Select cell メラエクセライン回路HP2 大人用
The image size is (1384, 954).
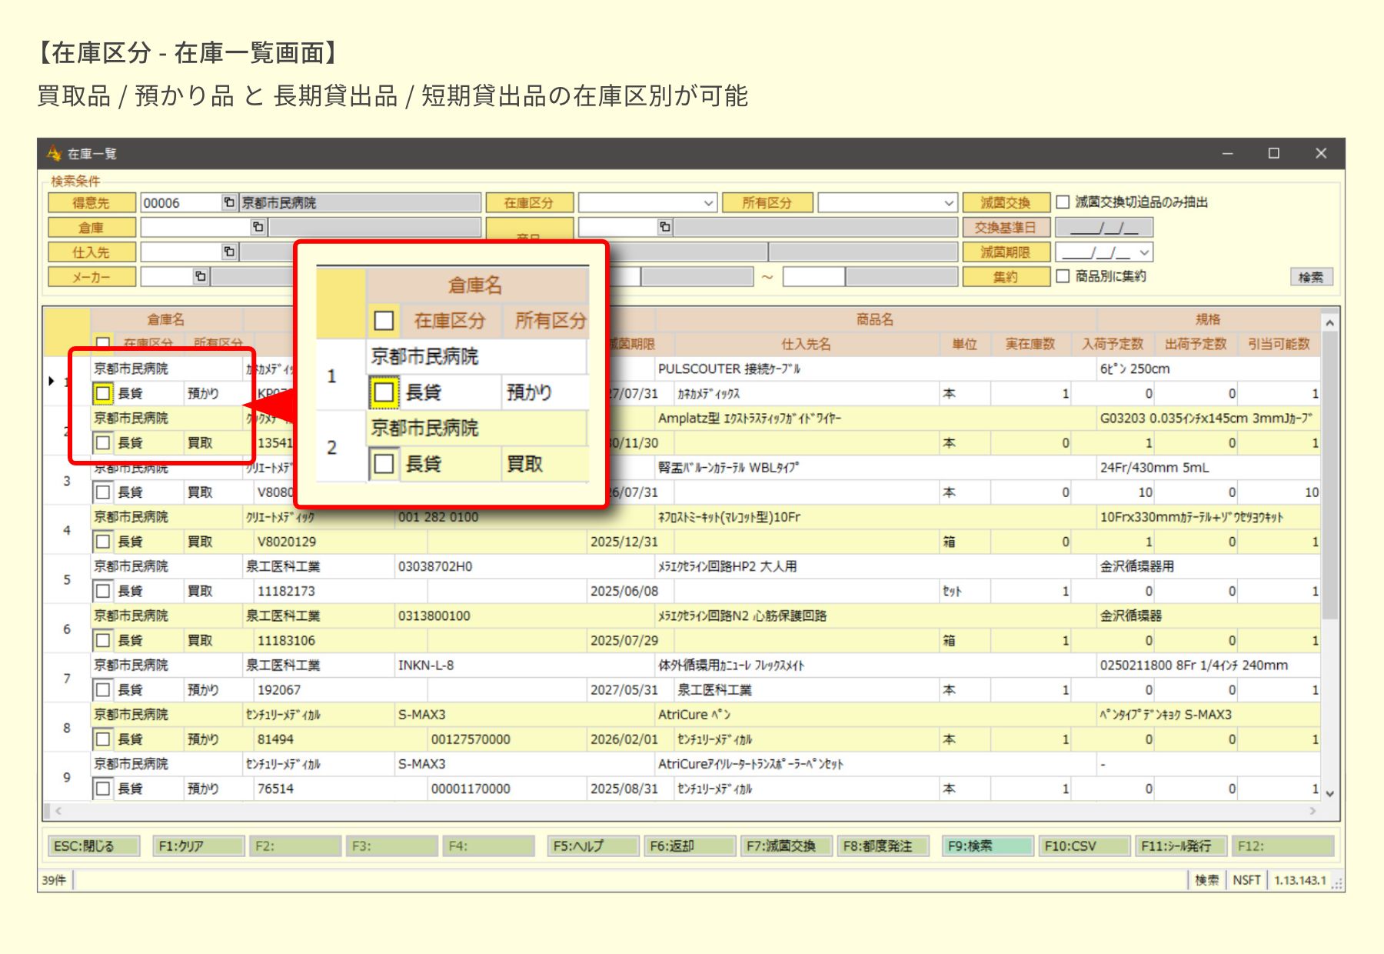point(876,566)
